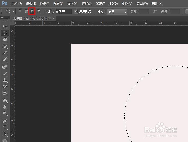
Task: Select the Healing Brush tool
Action: click(5, 67)
